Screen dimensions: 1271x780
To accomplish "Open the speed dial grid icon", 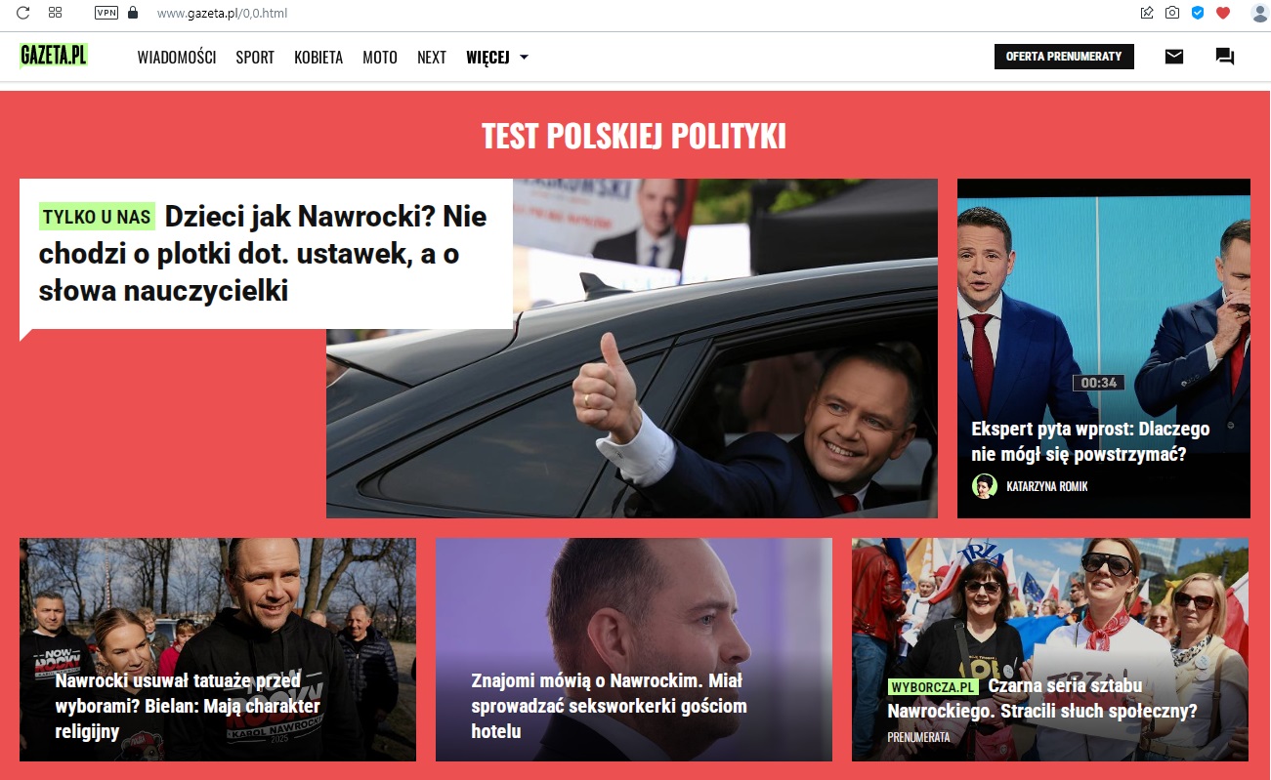I will (56, 14).
